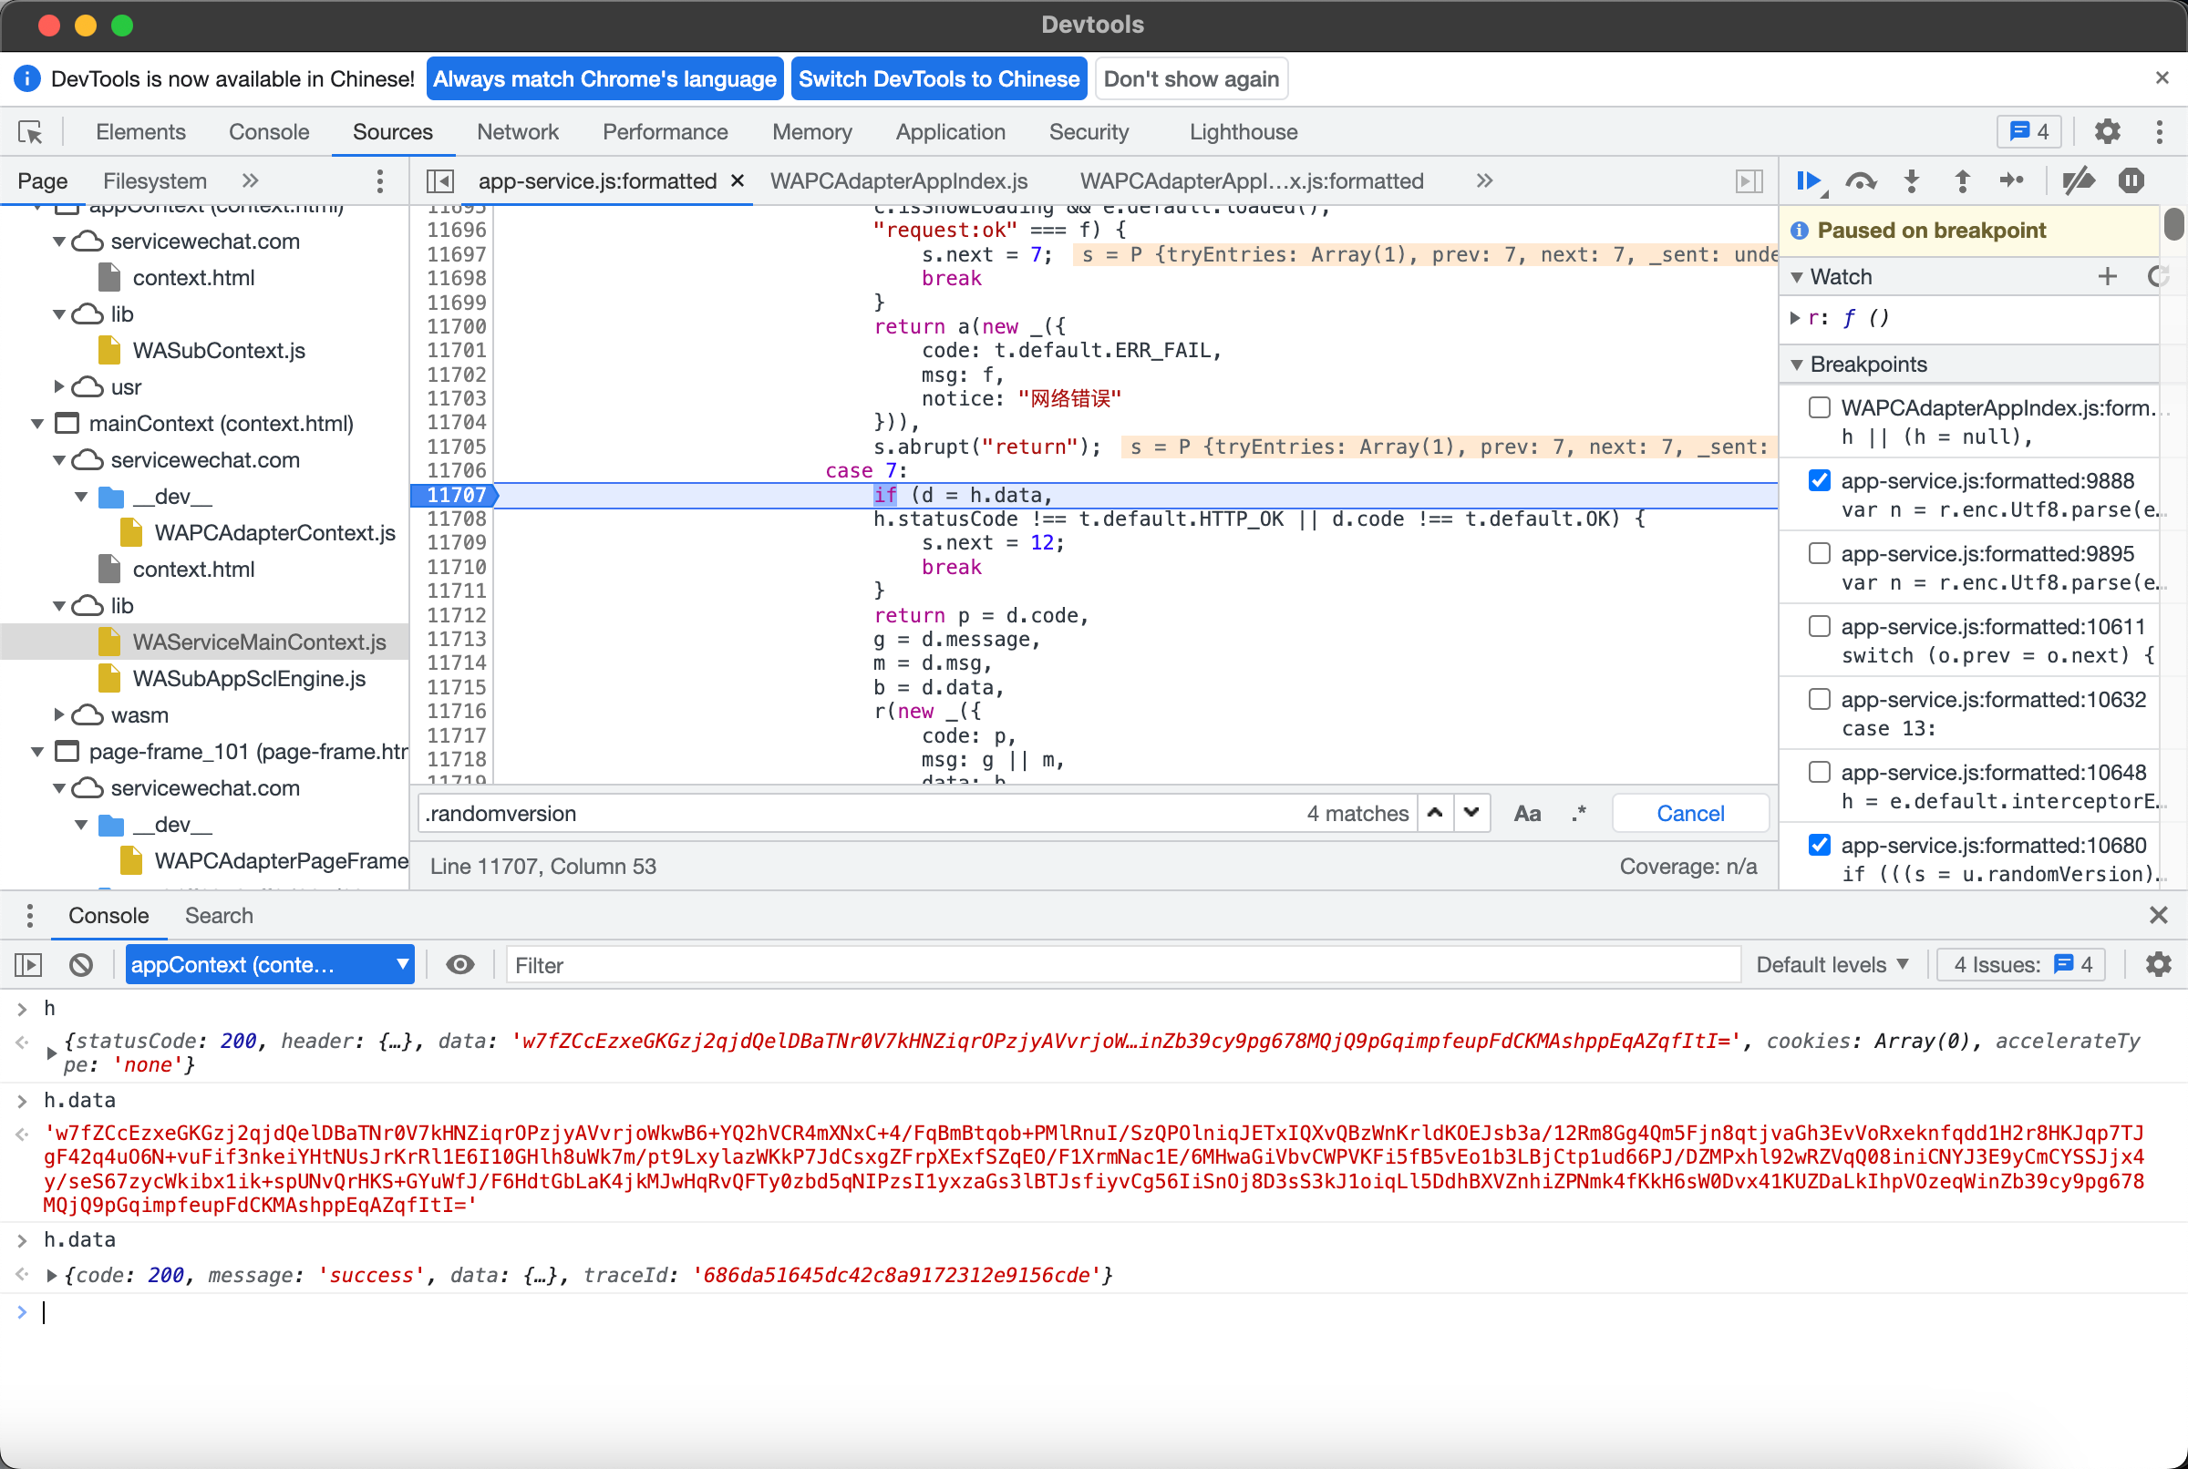This screenshot has height=1469, width=2188.
Task: Enable app-service.js:formatted:10611 breakpoint
Action: pyautogui.click(x=1819, y=626)
